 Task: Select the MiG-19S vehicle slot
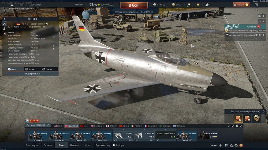(144, 135)
